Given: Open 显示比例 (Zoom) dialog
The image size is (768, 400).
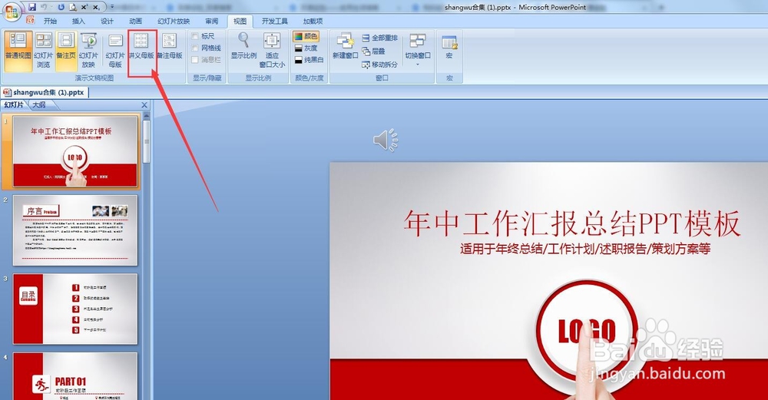Looking at the screenshot, I should (244, 47).
